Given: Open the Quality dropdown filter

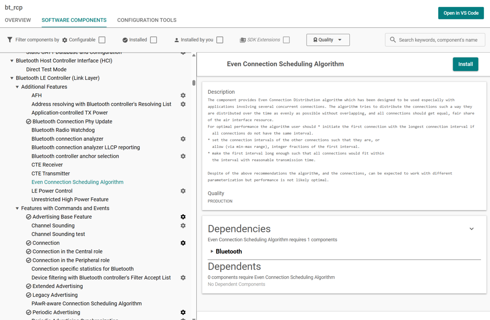Looking at the screenshot, I should [x=328, y=40].
